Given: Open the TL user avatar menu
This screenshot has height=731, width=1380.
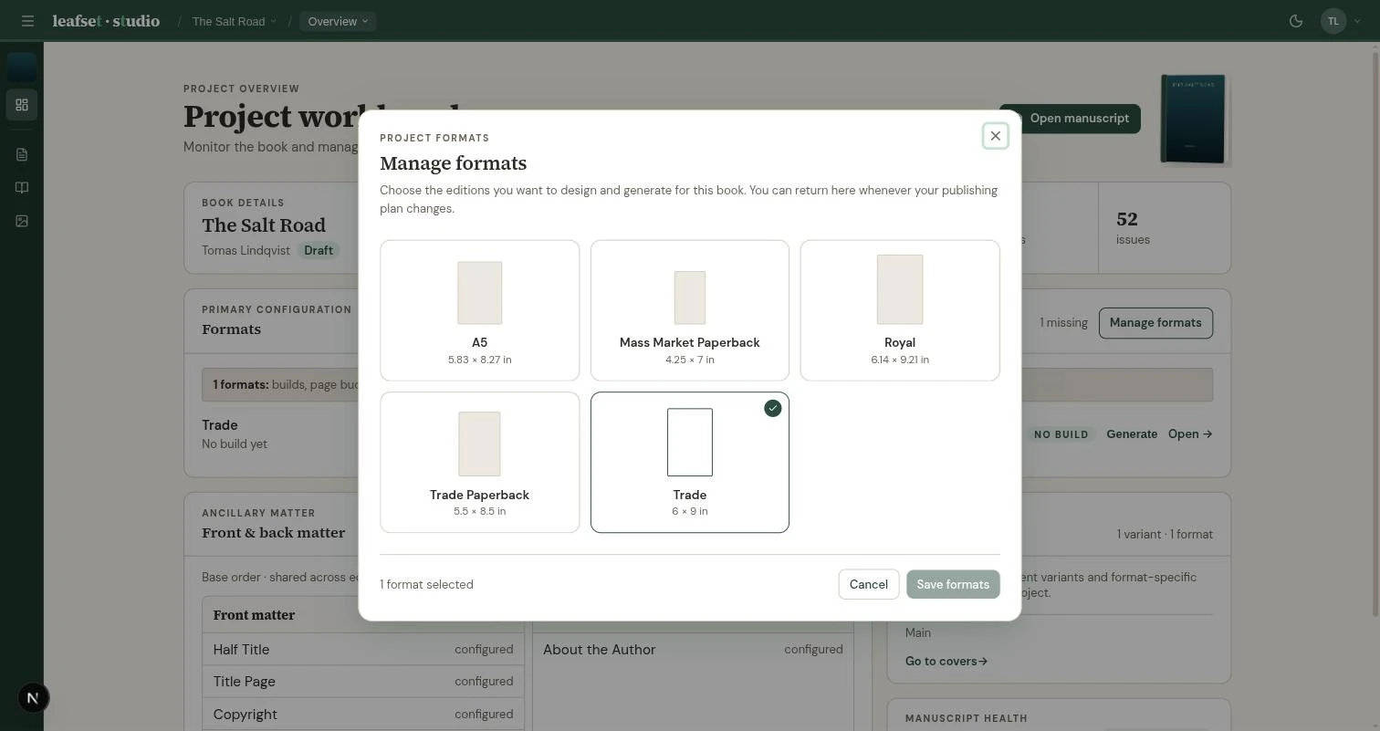Looking at the screenshot, I should click(x=1333, y=21).
